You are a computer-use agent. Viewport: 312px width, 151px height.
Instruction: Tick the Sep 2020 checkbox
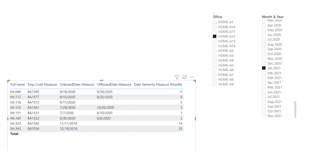click(x=264, y=49)
